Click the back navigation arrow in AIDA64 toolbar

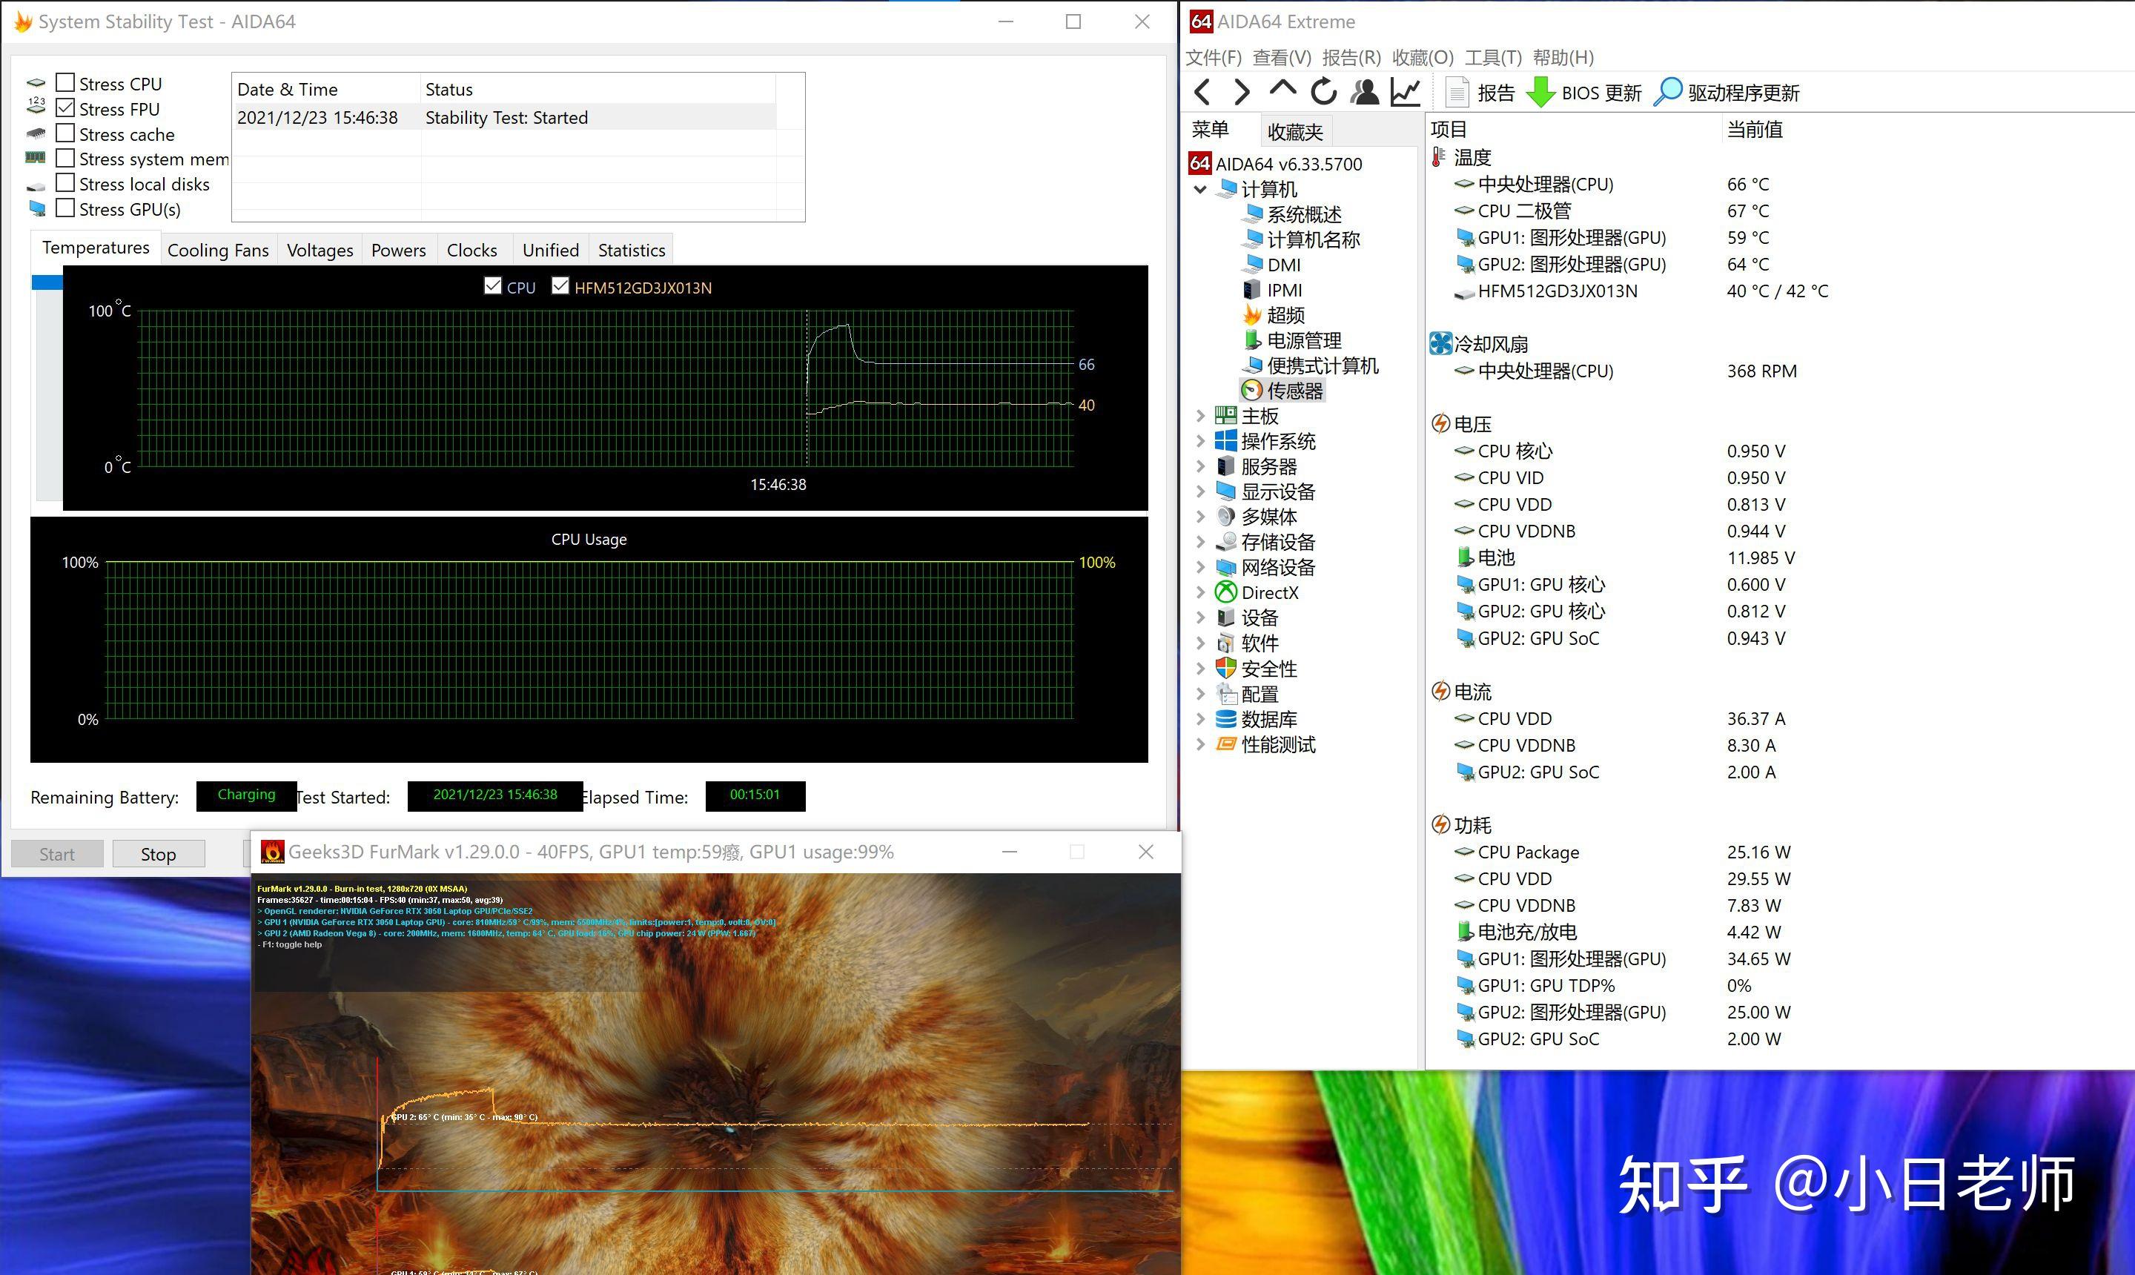(x=1203, y=92)
